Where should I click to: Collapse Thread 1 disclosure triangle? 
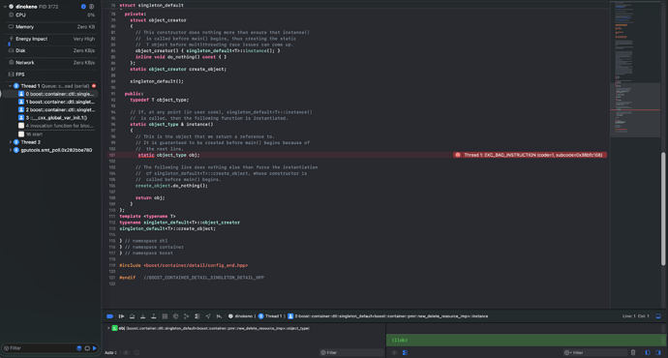coord(11,86)
